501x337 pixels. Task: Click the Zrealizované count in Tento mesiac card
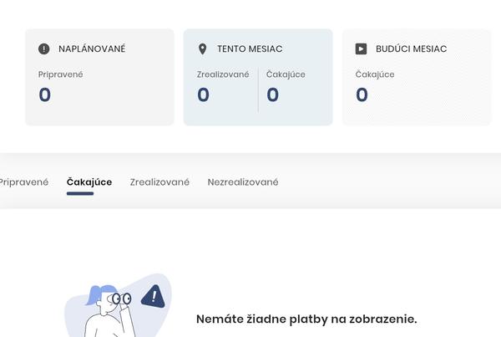(x=203, y=95)
